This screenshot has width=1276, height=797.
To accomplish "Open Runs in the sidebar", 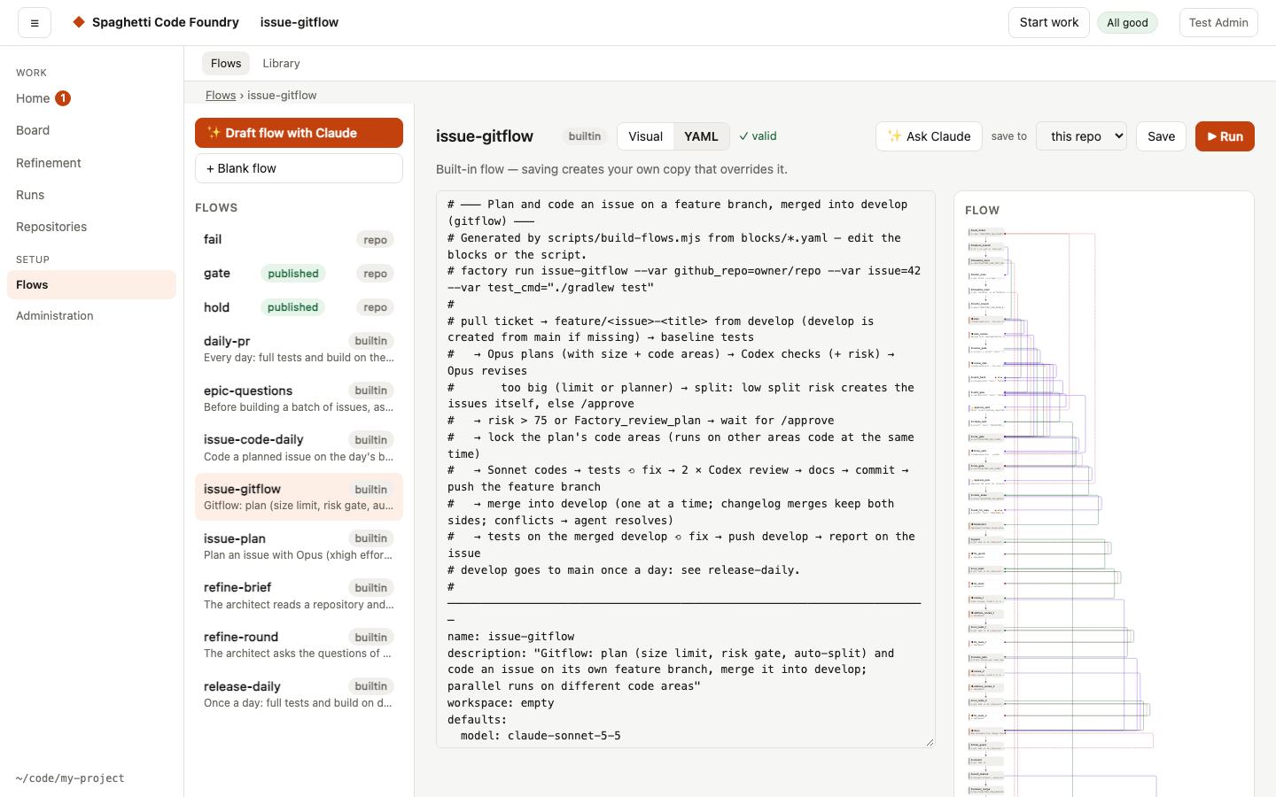I will pos(91,195).
